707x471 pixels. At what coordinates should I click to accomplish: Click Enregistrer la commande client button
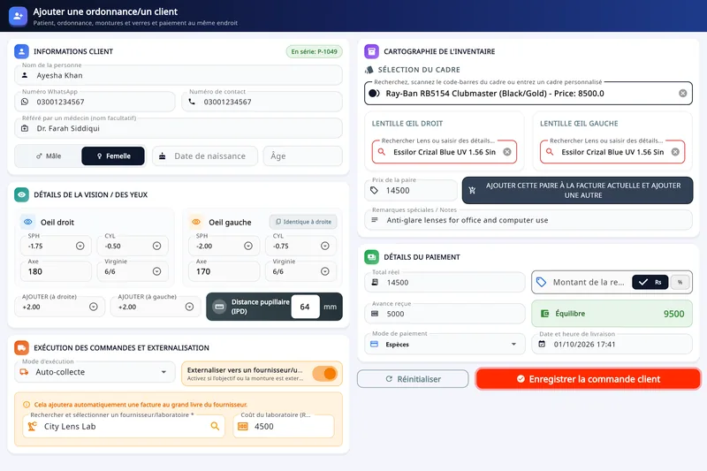[588, 378]
